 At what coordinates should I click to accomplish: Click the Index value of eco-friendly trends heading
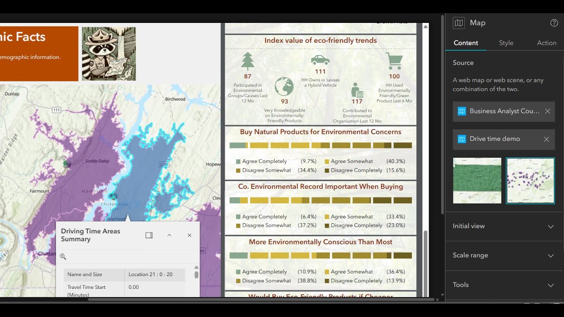321,41
